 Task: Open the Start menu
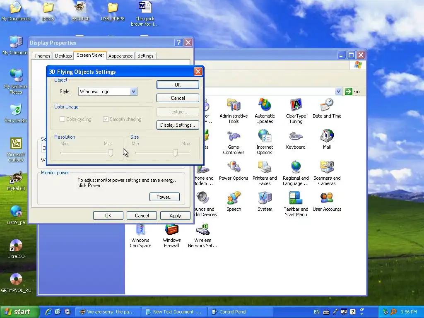pos(19,312)
